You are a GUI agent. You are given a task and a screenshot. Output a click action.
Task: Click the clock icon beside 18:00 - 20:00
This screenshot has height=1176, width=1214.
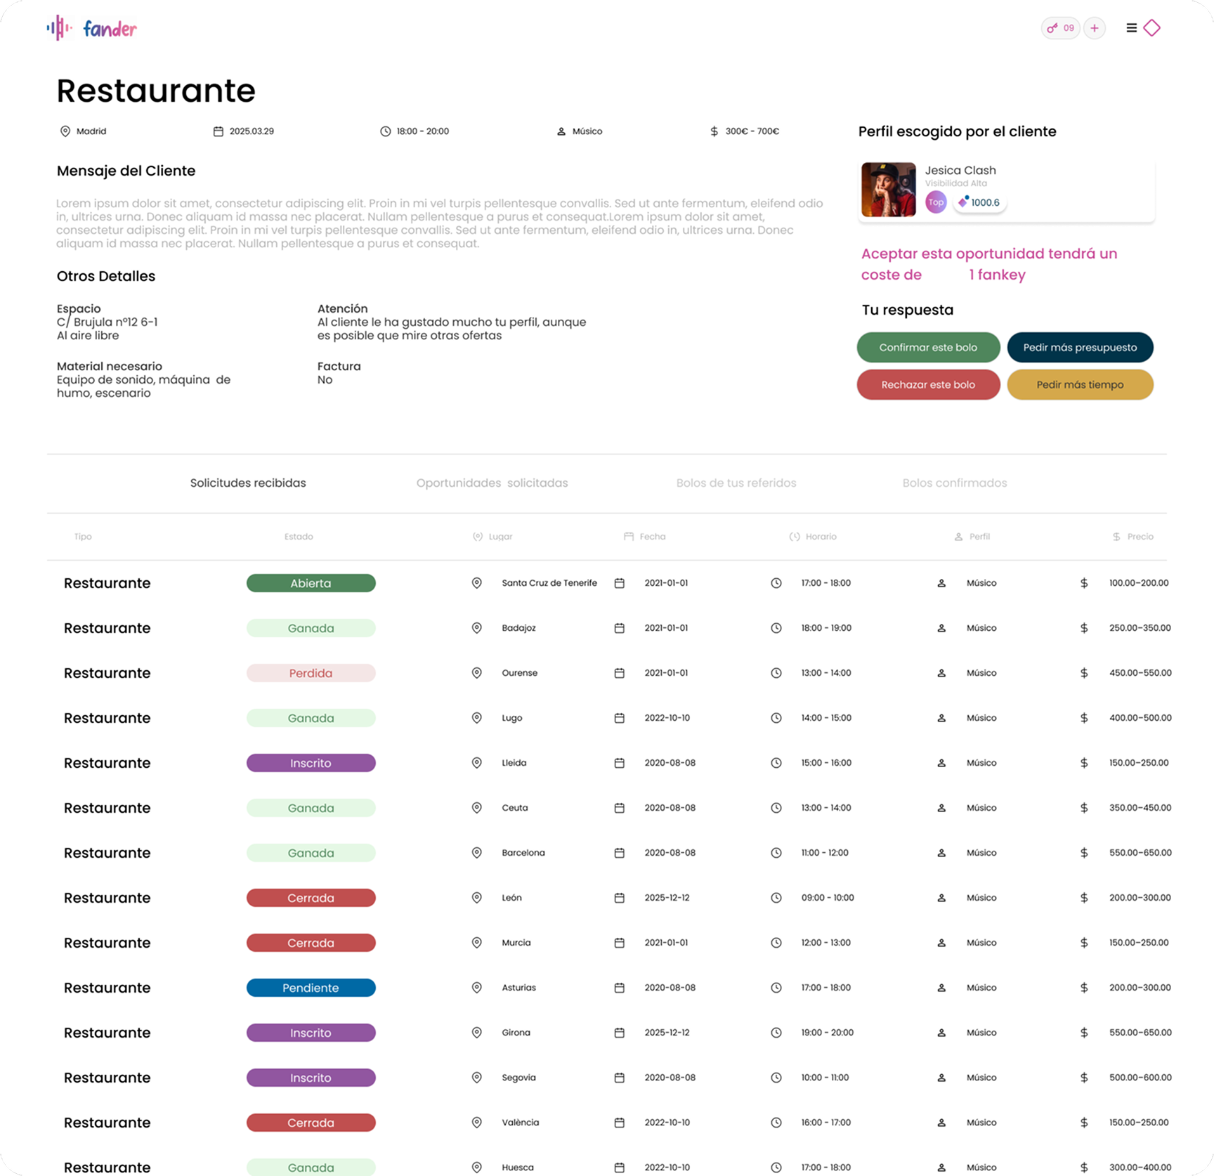pos(385,131)
